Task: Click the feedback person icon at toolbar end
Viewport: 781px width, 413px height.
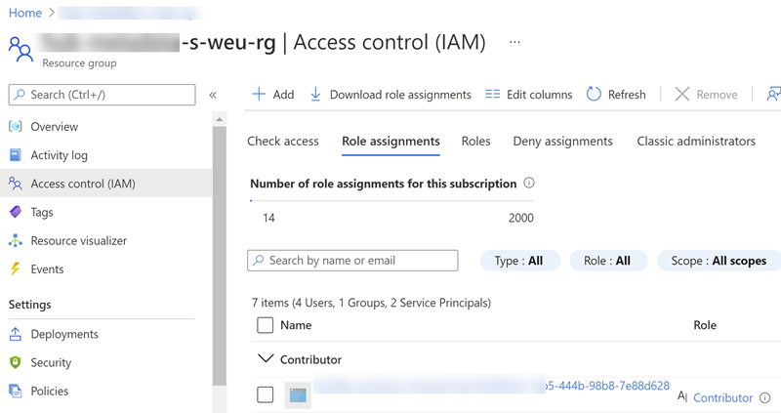Action: pos(773,94)
